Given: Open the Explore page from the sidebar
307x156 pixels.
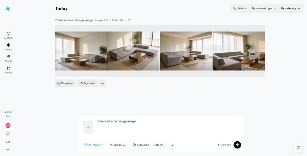Looking at the screenshot, I should pos(8,35).
